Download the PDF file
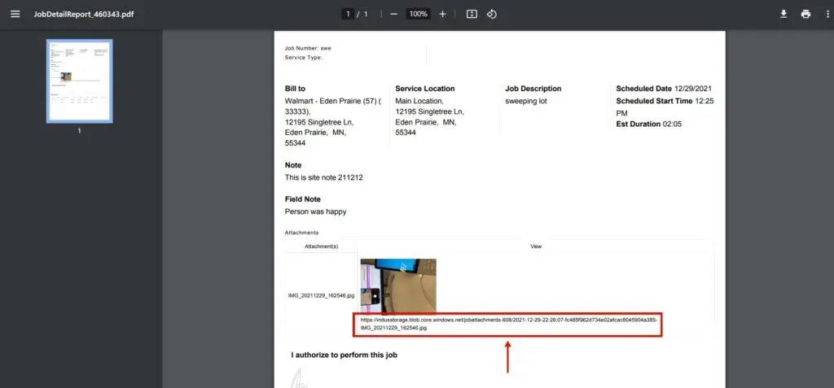The height and width of the screenshot is (388, 834). point(784,14)
